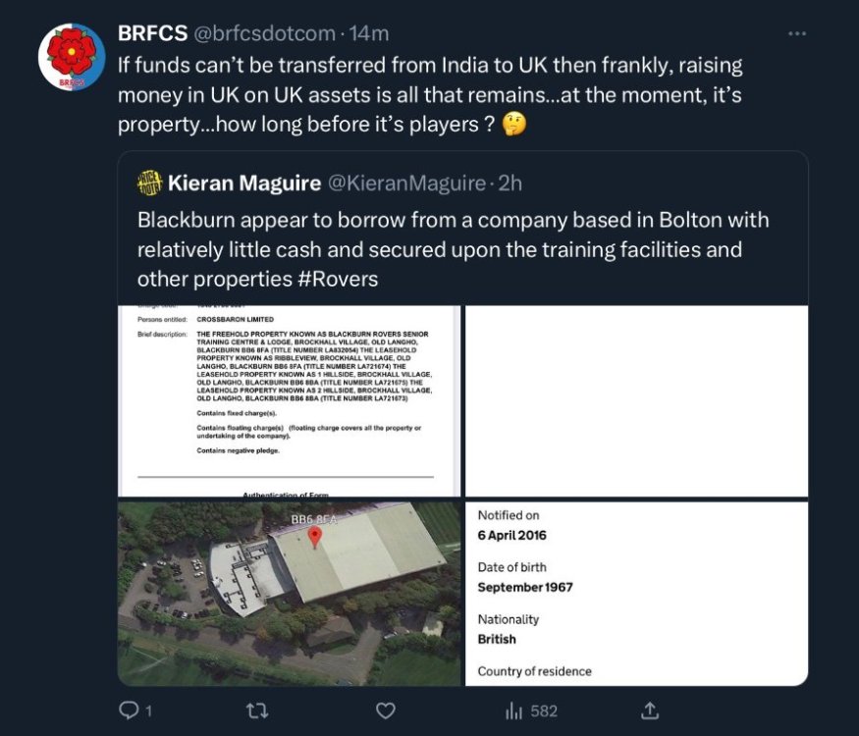The image size is (859, 736).
Task: Open the 14m tweet timestamp
Action: click(369, 33)
